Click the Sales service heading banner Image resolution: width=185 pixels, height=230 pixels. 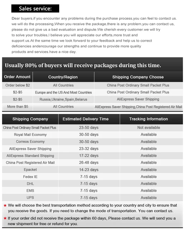[x=35, y=8]
